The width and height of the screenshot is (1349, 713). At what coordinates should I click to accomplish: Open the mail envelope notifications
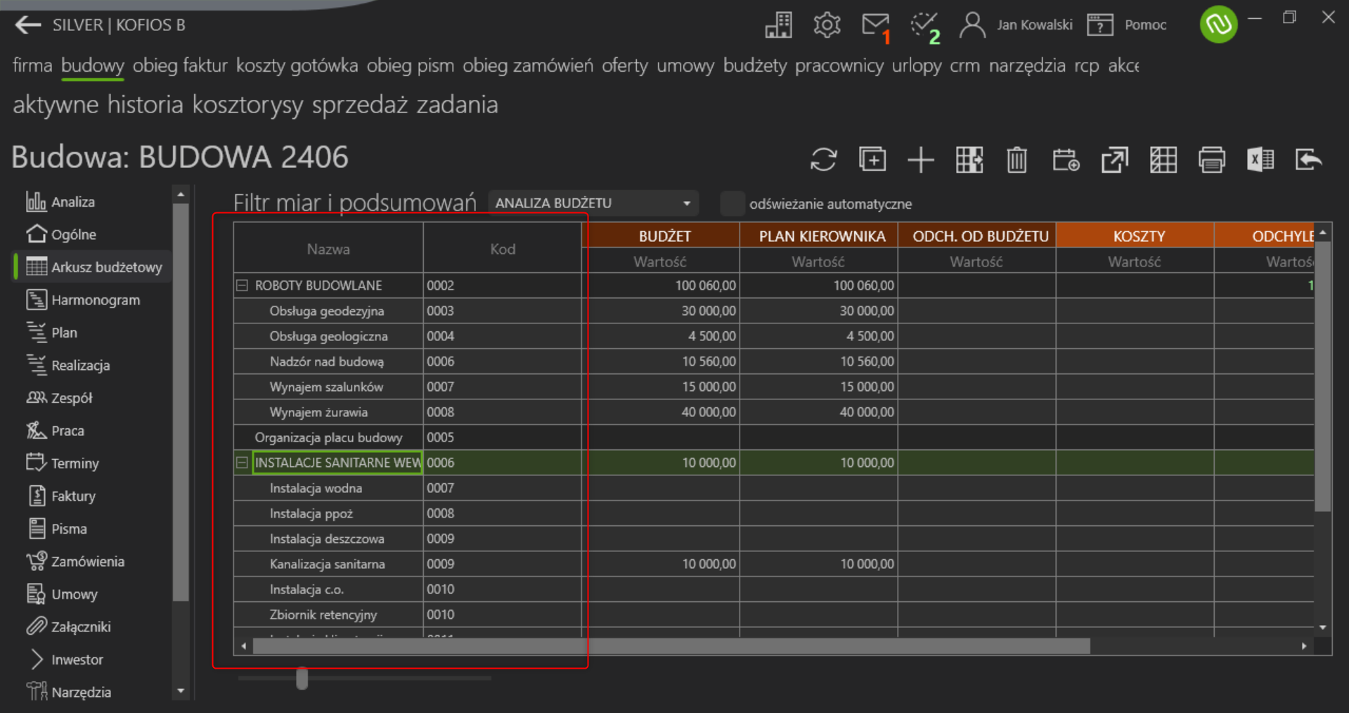click(x=876, y=25)
